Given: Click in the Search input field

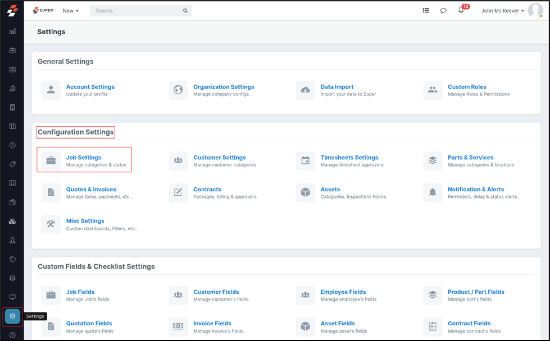Looking at the screenshot, I should (136, 11).
